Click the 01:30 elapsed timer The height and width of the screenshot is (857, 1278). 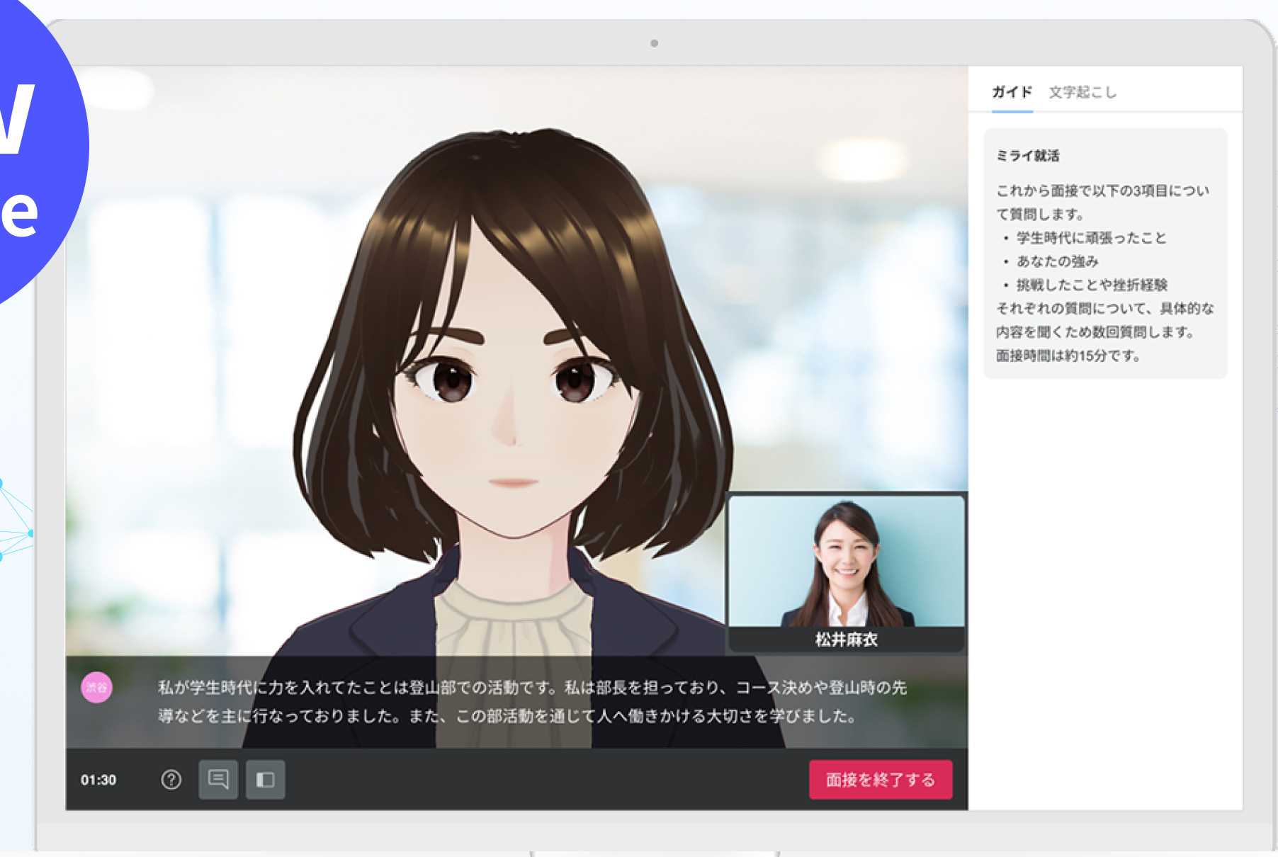(98, 780)
